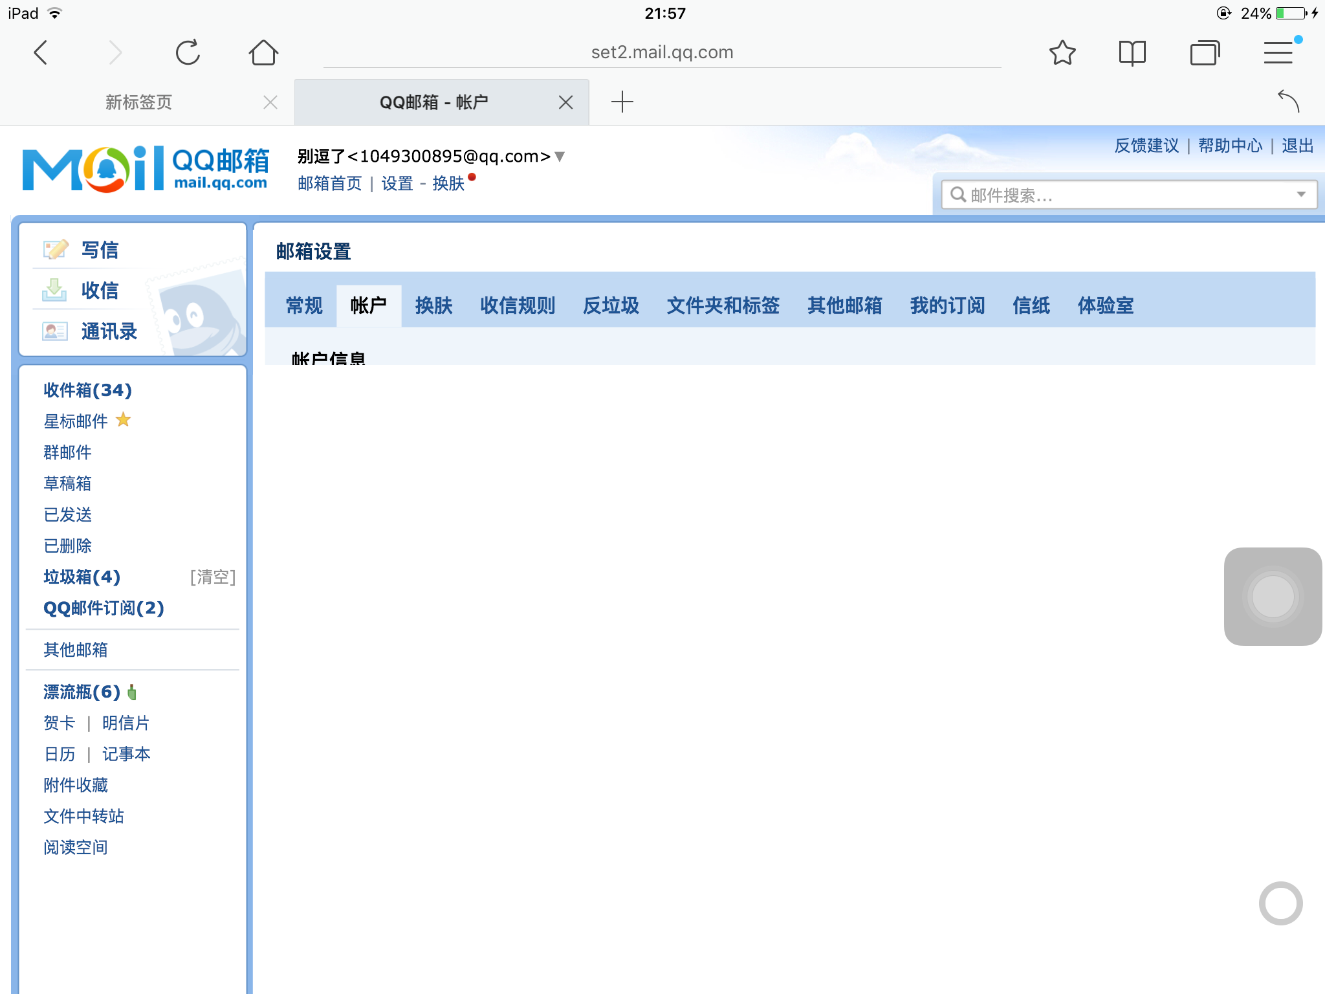Expand the search options dropdown arrow

(1301, 195)
